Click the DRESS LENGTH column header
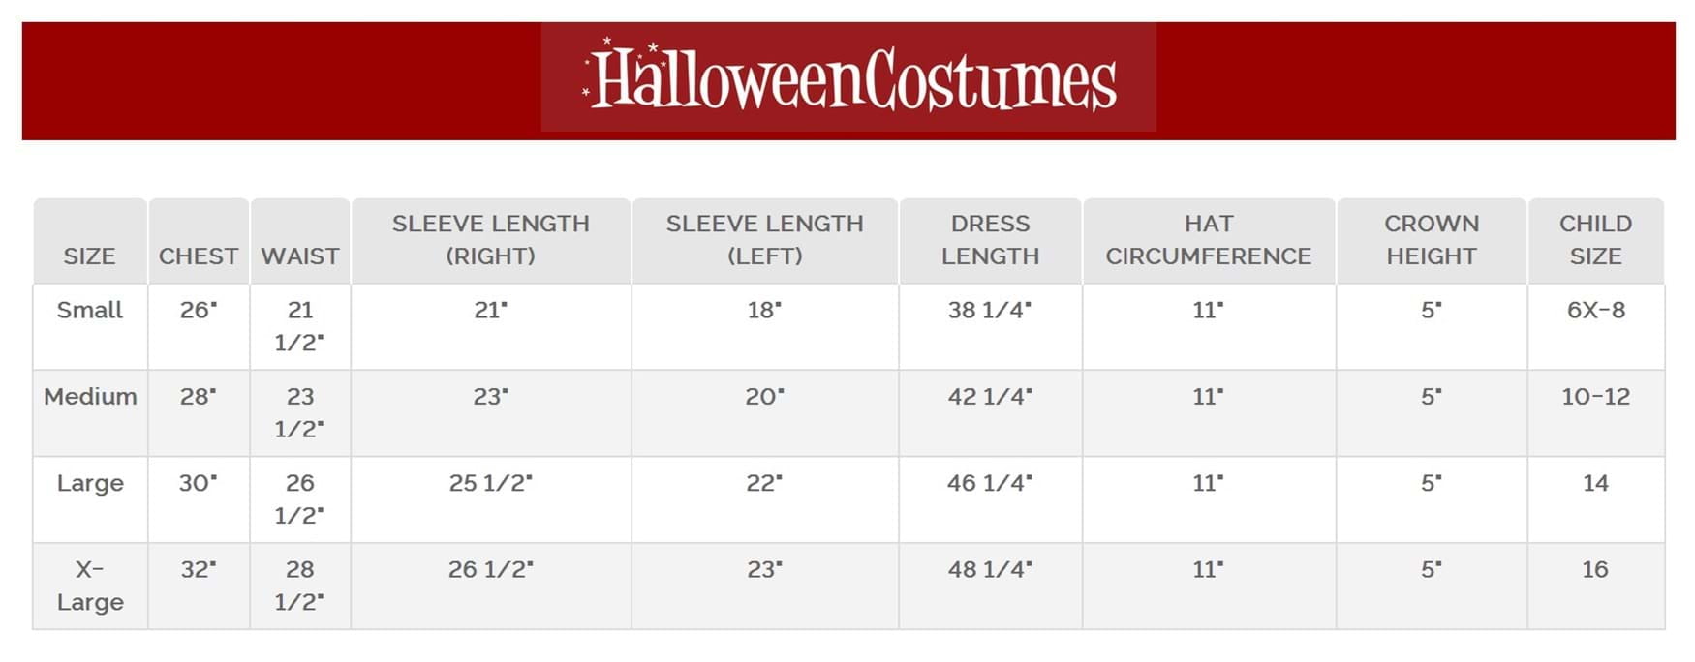Viewport: 1695px width, 662px height. [990, 240]
